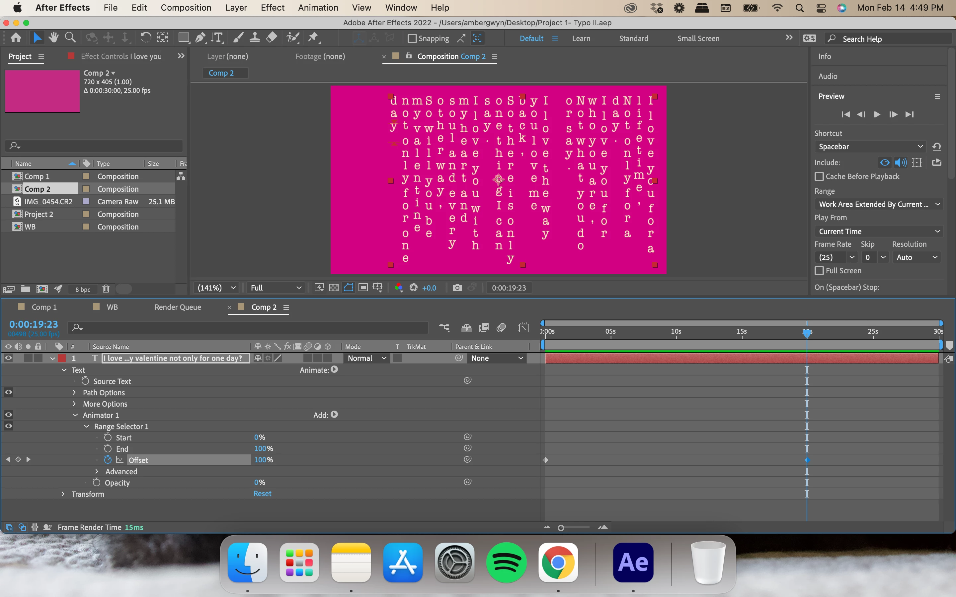Select the Rotation tool
This screenshot has height=597, width=956.
tap(146, 38)
